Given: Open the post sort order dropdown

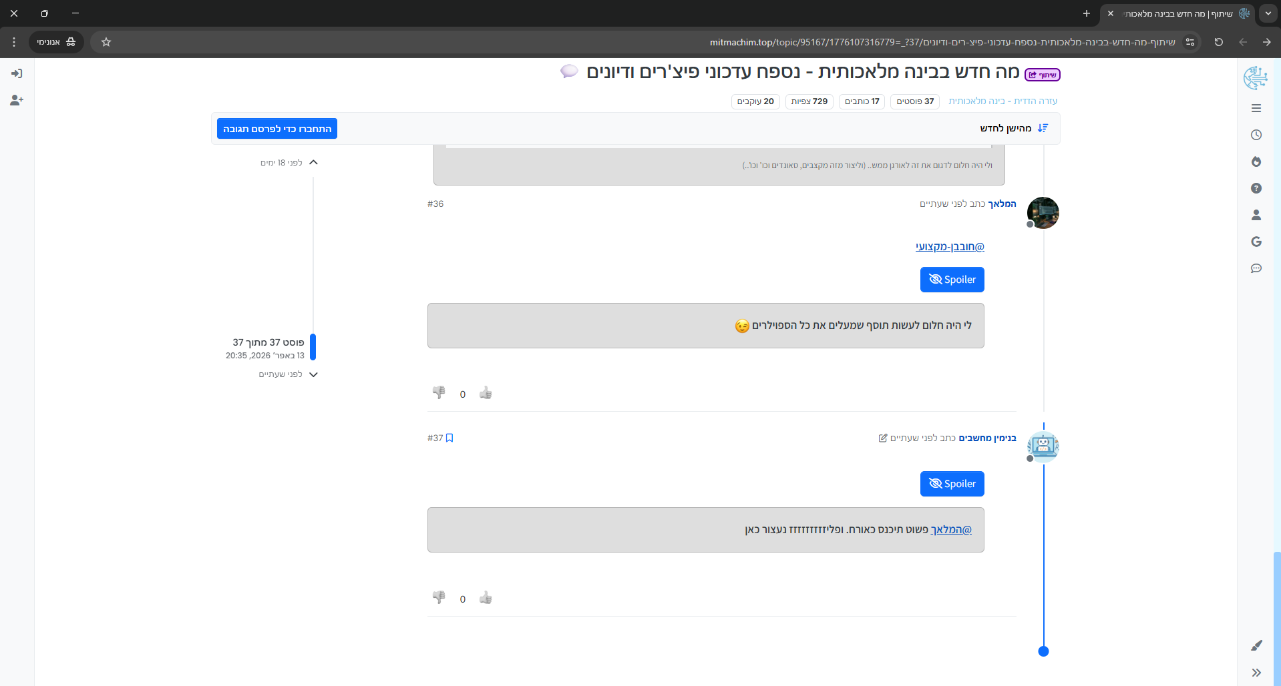Looking at the screenshot, I should click(x=1013, y=128).
